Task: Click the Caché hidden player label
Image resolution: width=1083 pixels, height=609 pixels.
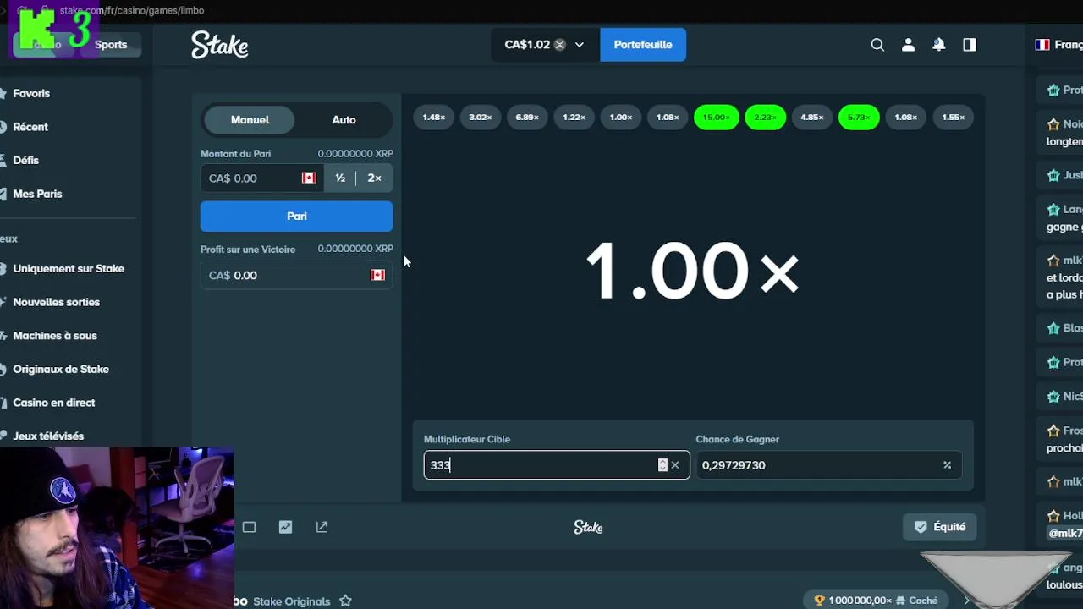Action: tap(923, 601)
